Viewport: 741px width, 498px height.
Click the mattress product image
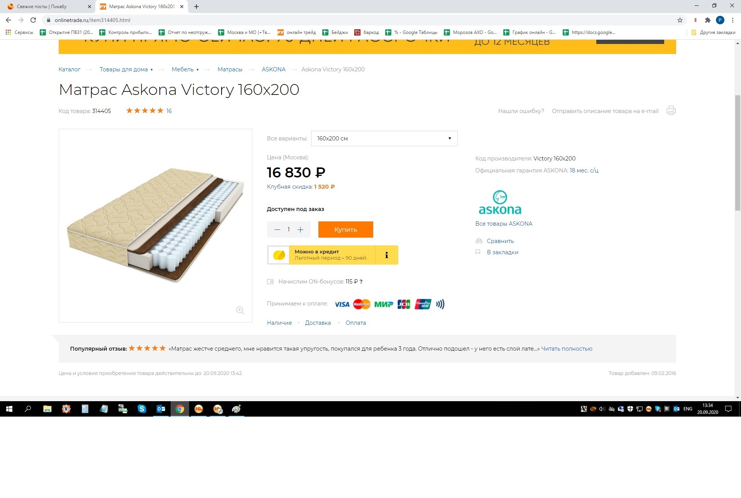(156, 226)
